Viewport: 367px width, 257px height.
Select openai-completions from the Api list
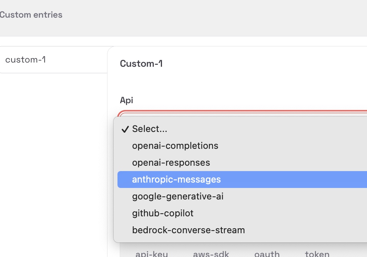click(x=175, y=146)
